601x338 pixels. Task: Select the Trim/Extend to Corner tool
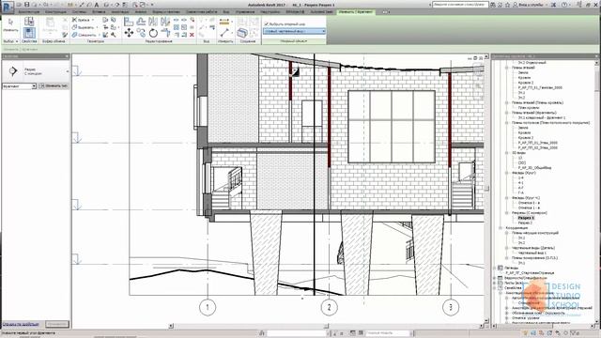tap(165, 33)
